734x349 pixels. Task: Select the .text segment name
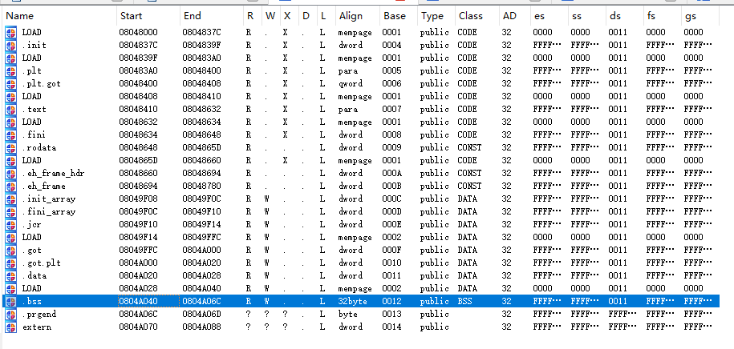pos(34,110)
